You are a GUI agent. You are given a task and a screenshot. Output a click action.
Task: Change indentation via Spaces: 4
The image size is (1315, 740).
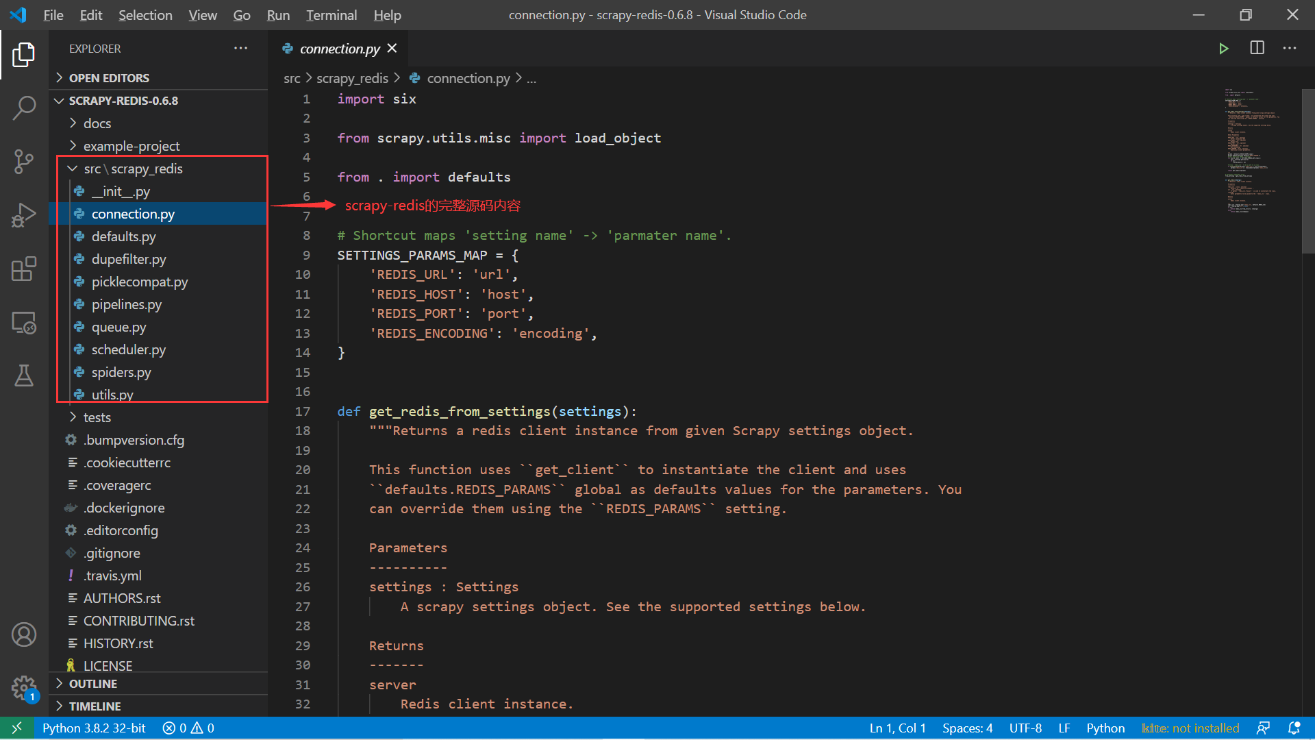click(967, 728)
